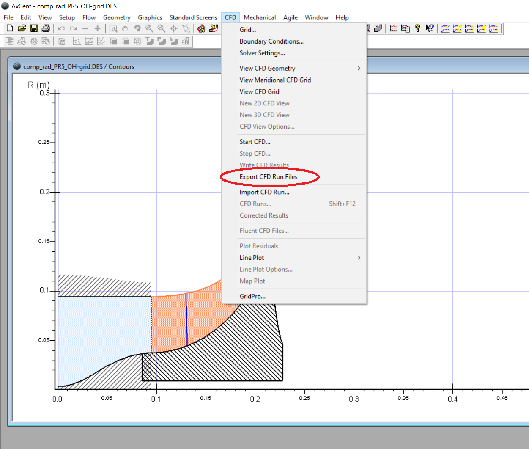Open the Setup menu

point(67,17)
